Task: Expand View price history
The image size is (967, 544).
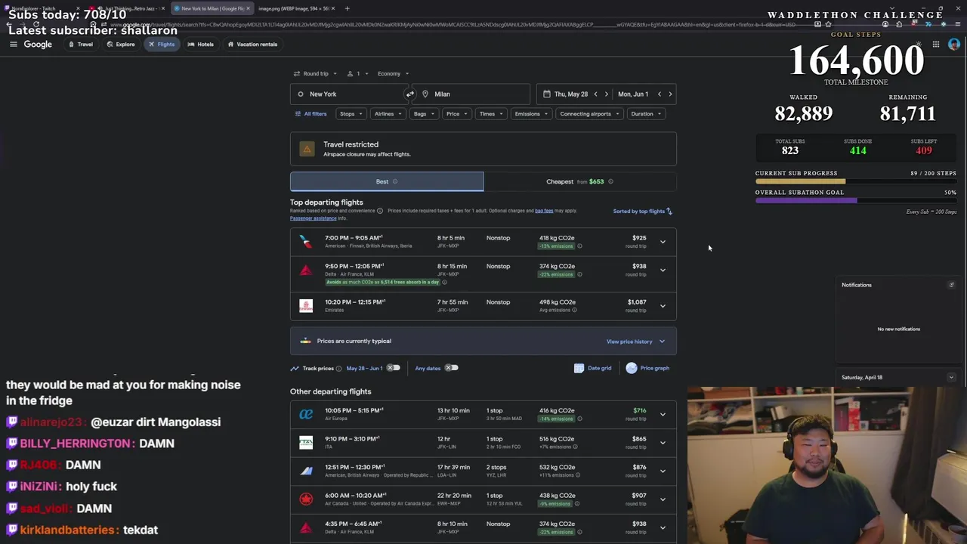Action: [x=635, y=342]
